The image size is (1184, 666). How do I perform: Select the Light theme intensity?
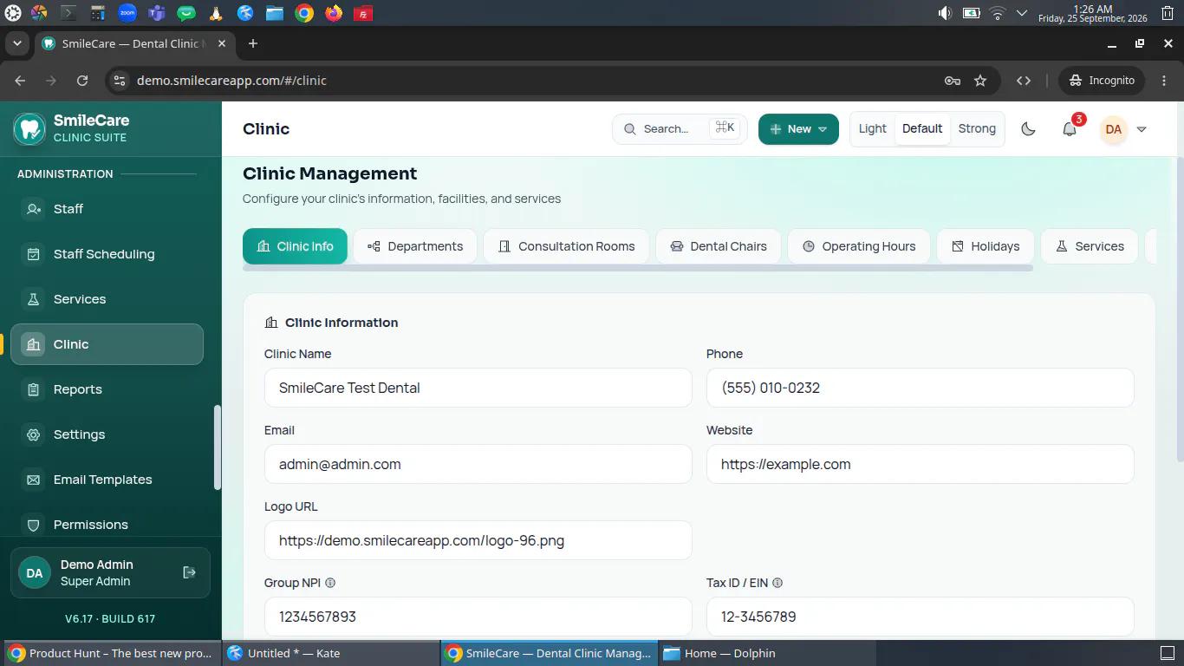click(873, 129)
